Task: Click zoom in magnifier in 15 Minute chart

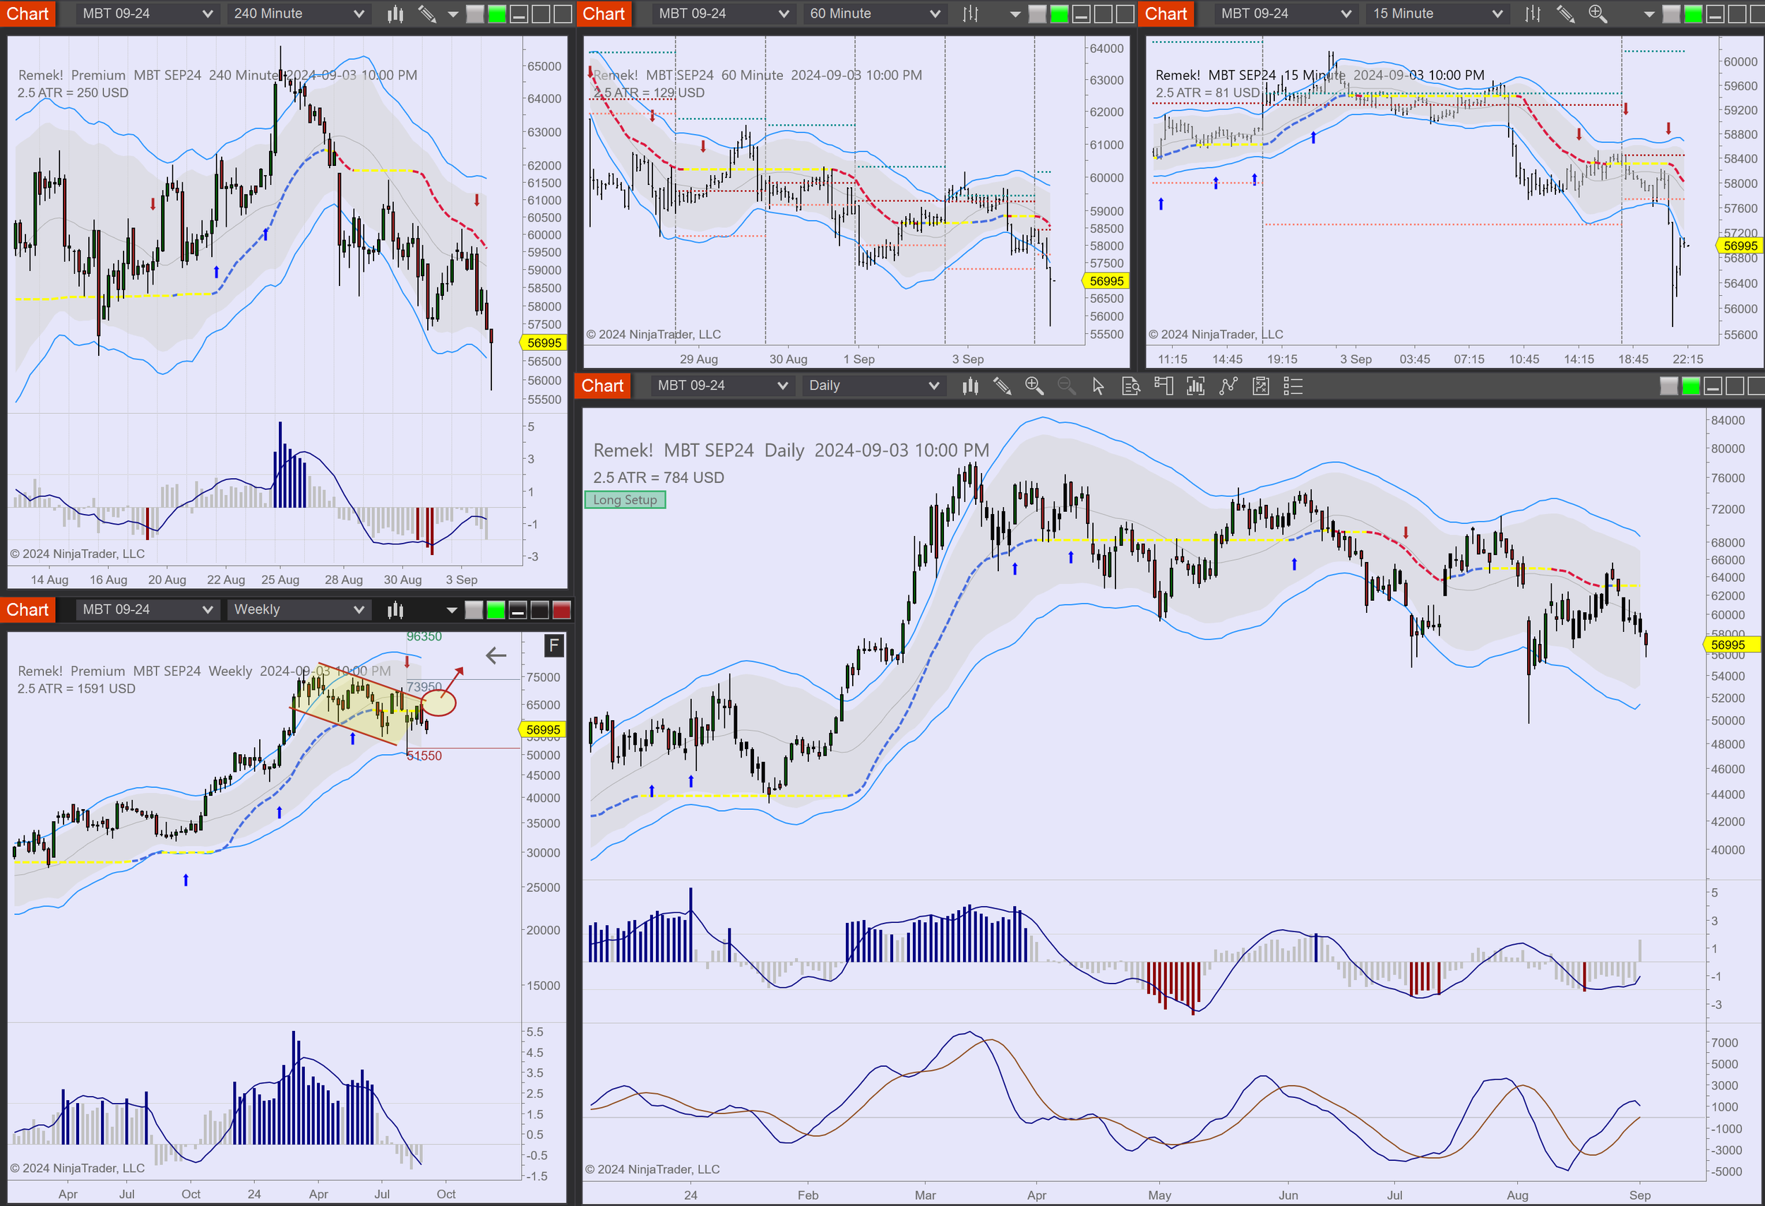Action: pyautogui.click(x=1597, y=13)
